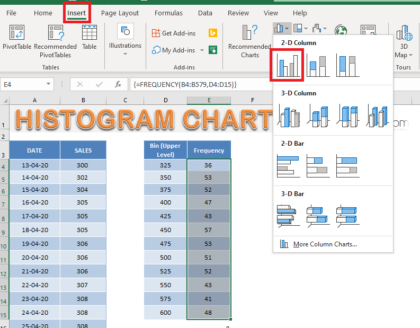Click the DATE header cell
This screenshot has width=420, height=328.
click(x=34, y=150)
